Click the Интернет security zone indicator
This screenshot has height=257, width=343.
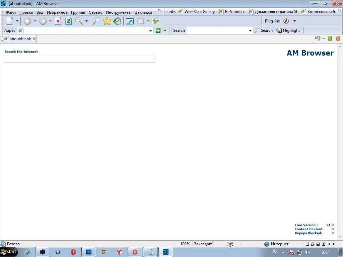coord(276,244)
